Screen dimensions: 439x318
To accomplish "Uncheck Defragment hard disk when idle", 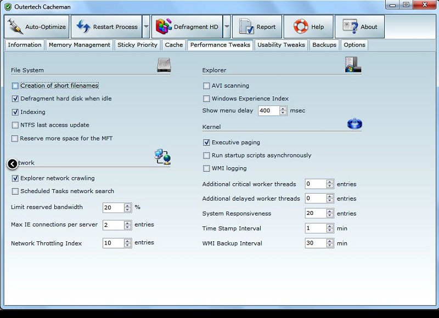I will click(x=15, y=99).
